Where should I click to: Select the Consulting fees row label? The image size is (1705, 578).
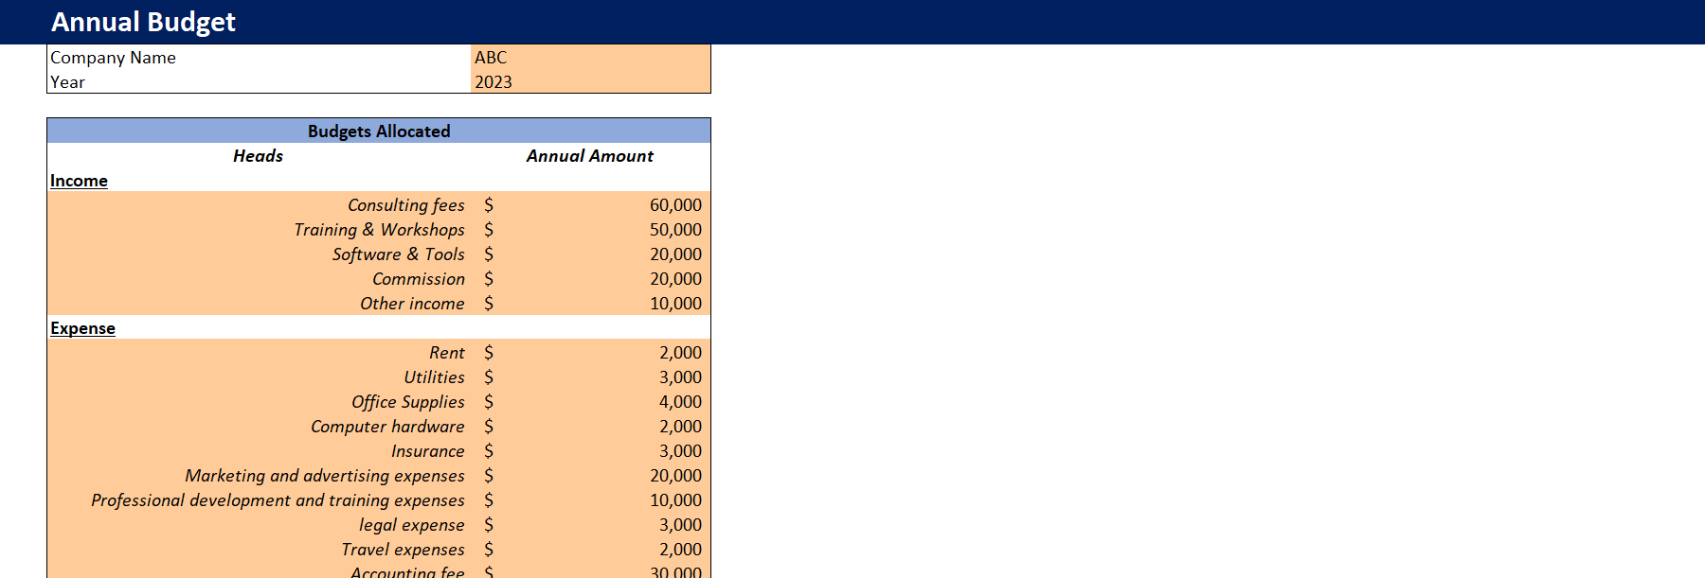click(x=406, y=205)
